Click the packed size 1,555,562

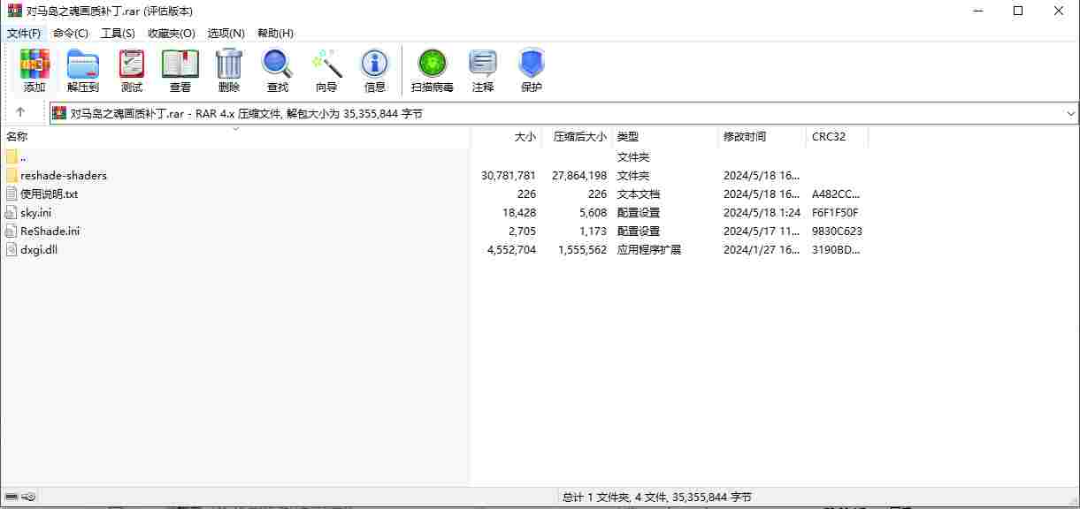pyautogui.click(x=582, y=249)
